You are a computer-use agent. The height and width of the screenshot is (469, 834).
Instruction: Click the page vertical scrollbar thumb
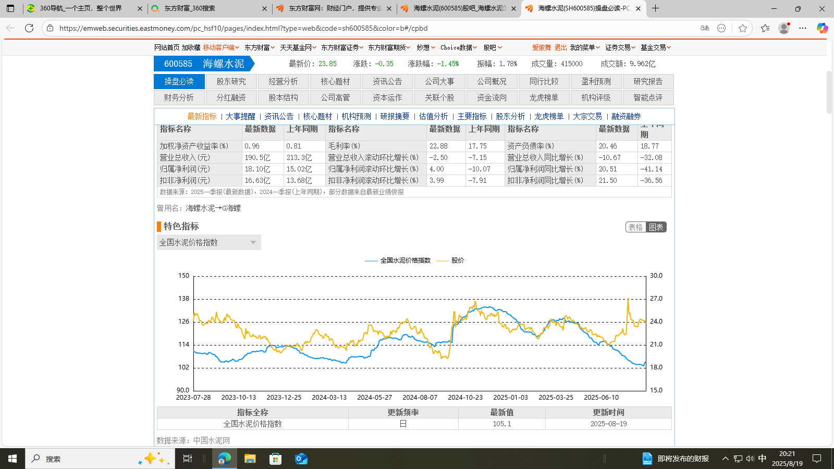(829, 92)
